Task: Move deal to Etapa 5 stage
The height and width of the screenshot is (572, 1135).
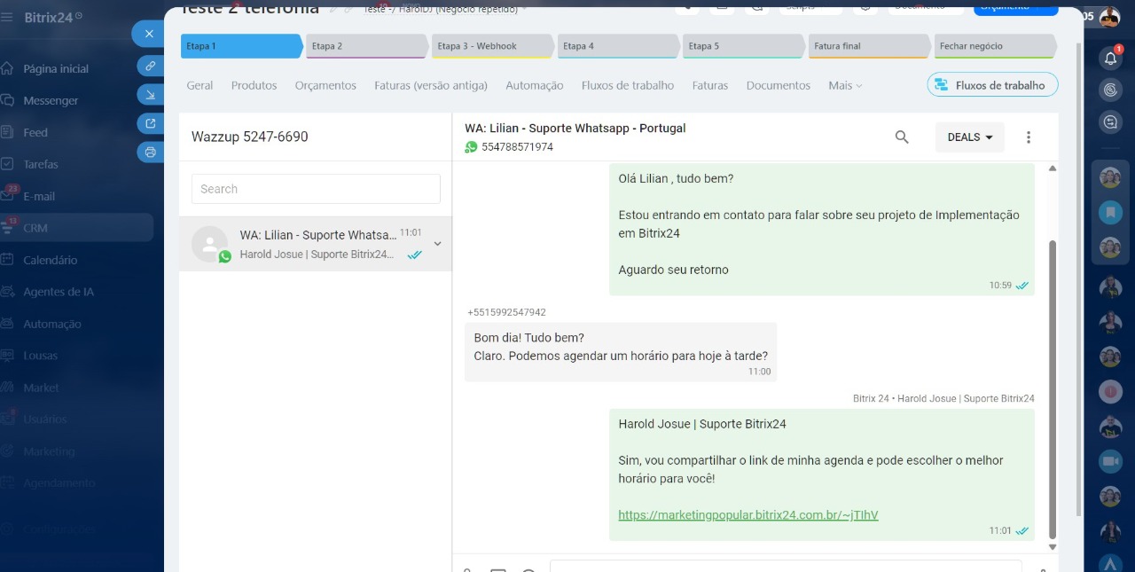Action: (744, 46)
